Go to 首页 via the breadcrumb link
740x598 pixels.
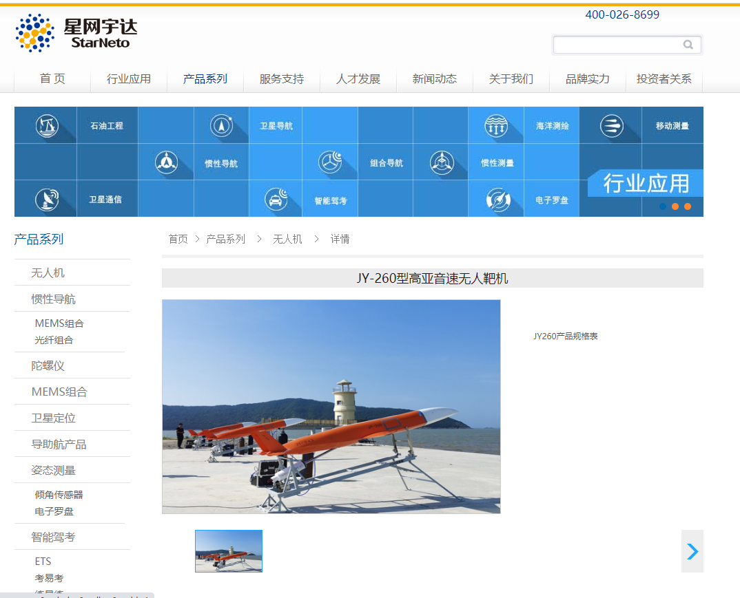pos(178,239)
